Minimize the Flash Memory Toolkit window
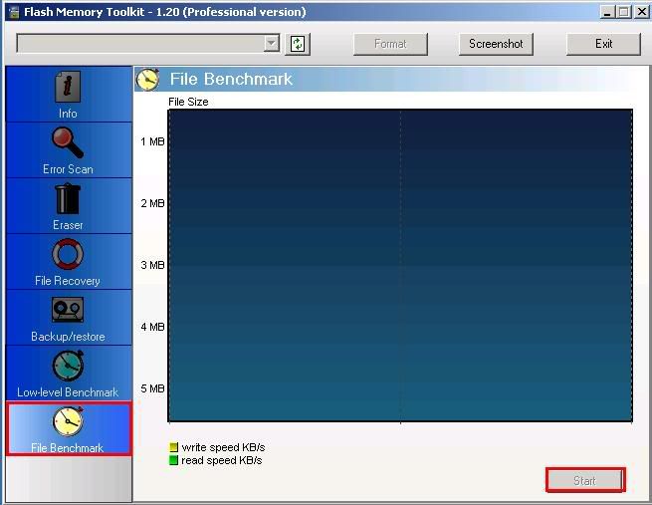This screenshot has height=505, width=652. (x=607, y=12)
